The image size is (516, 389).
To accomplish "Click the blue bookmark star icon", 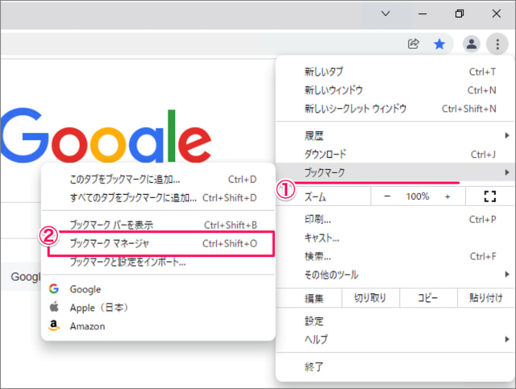I will pyautogui.click(x=439, y=44).
